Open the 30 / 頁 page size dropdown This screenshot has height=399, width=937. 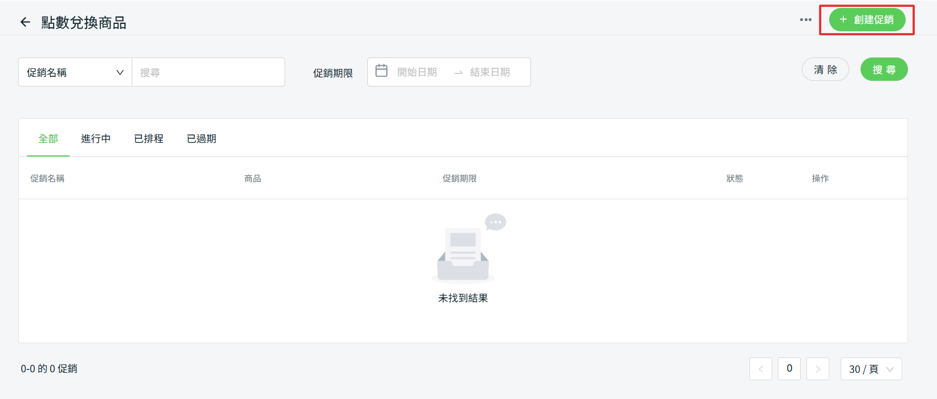pyautogui.click(x=871, y=369)
